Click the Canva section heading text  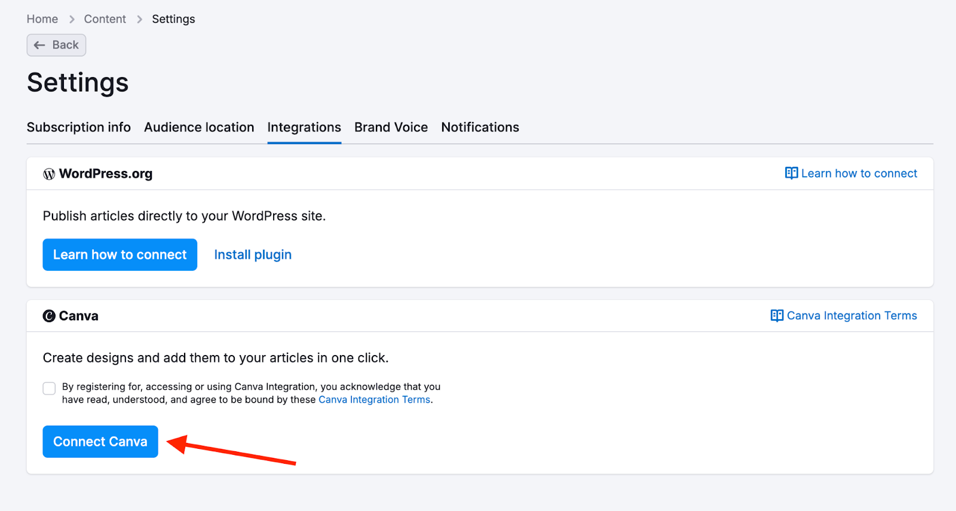click(x=79, y=316)
